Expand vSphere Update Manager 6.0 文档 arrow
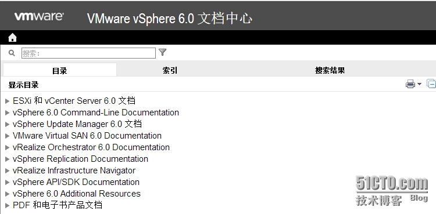 click(8, 124)
